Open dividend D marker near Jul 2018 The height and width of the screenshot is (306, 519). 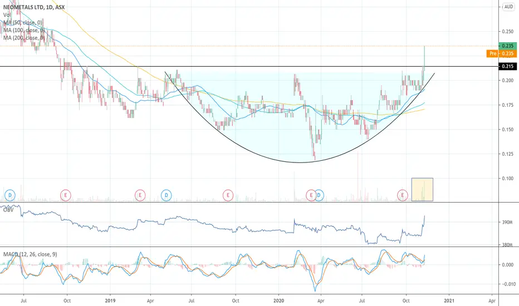(10, 195)
